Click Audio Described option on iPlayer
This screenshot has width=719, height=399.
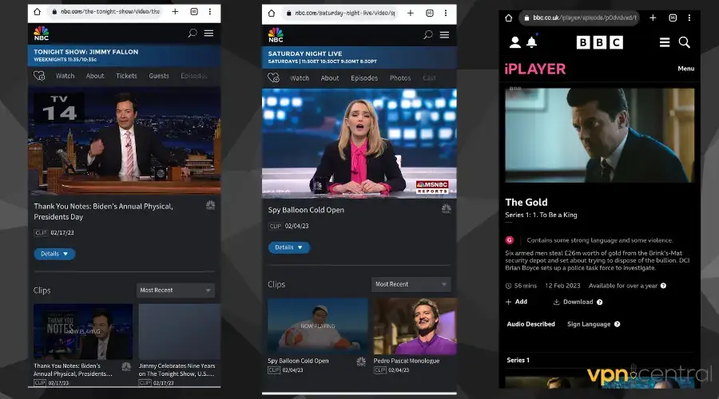point(530,324)
